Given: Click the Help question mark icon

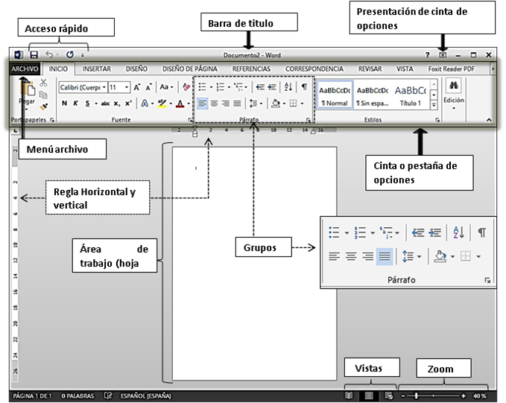Looking at the screenshot, I should point(427,55).
